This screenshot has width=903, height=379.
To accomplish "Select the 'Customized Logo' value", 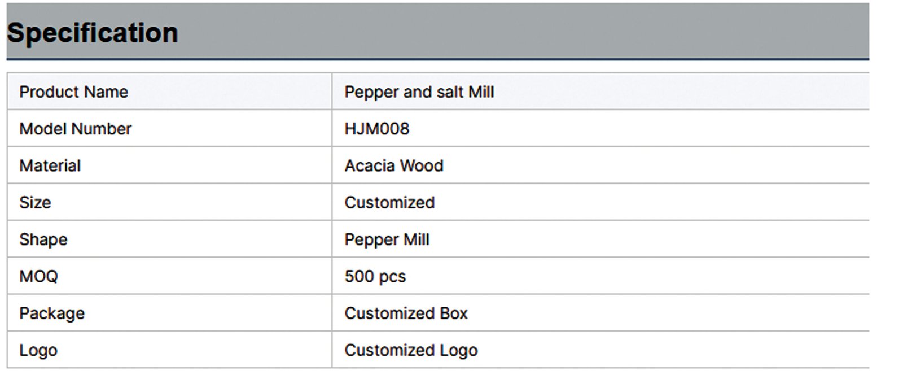I will [411, 350].
